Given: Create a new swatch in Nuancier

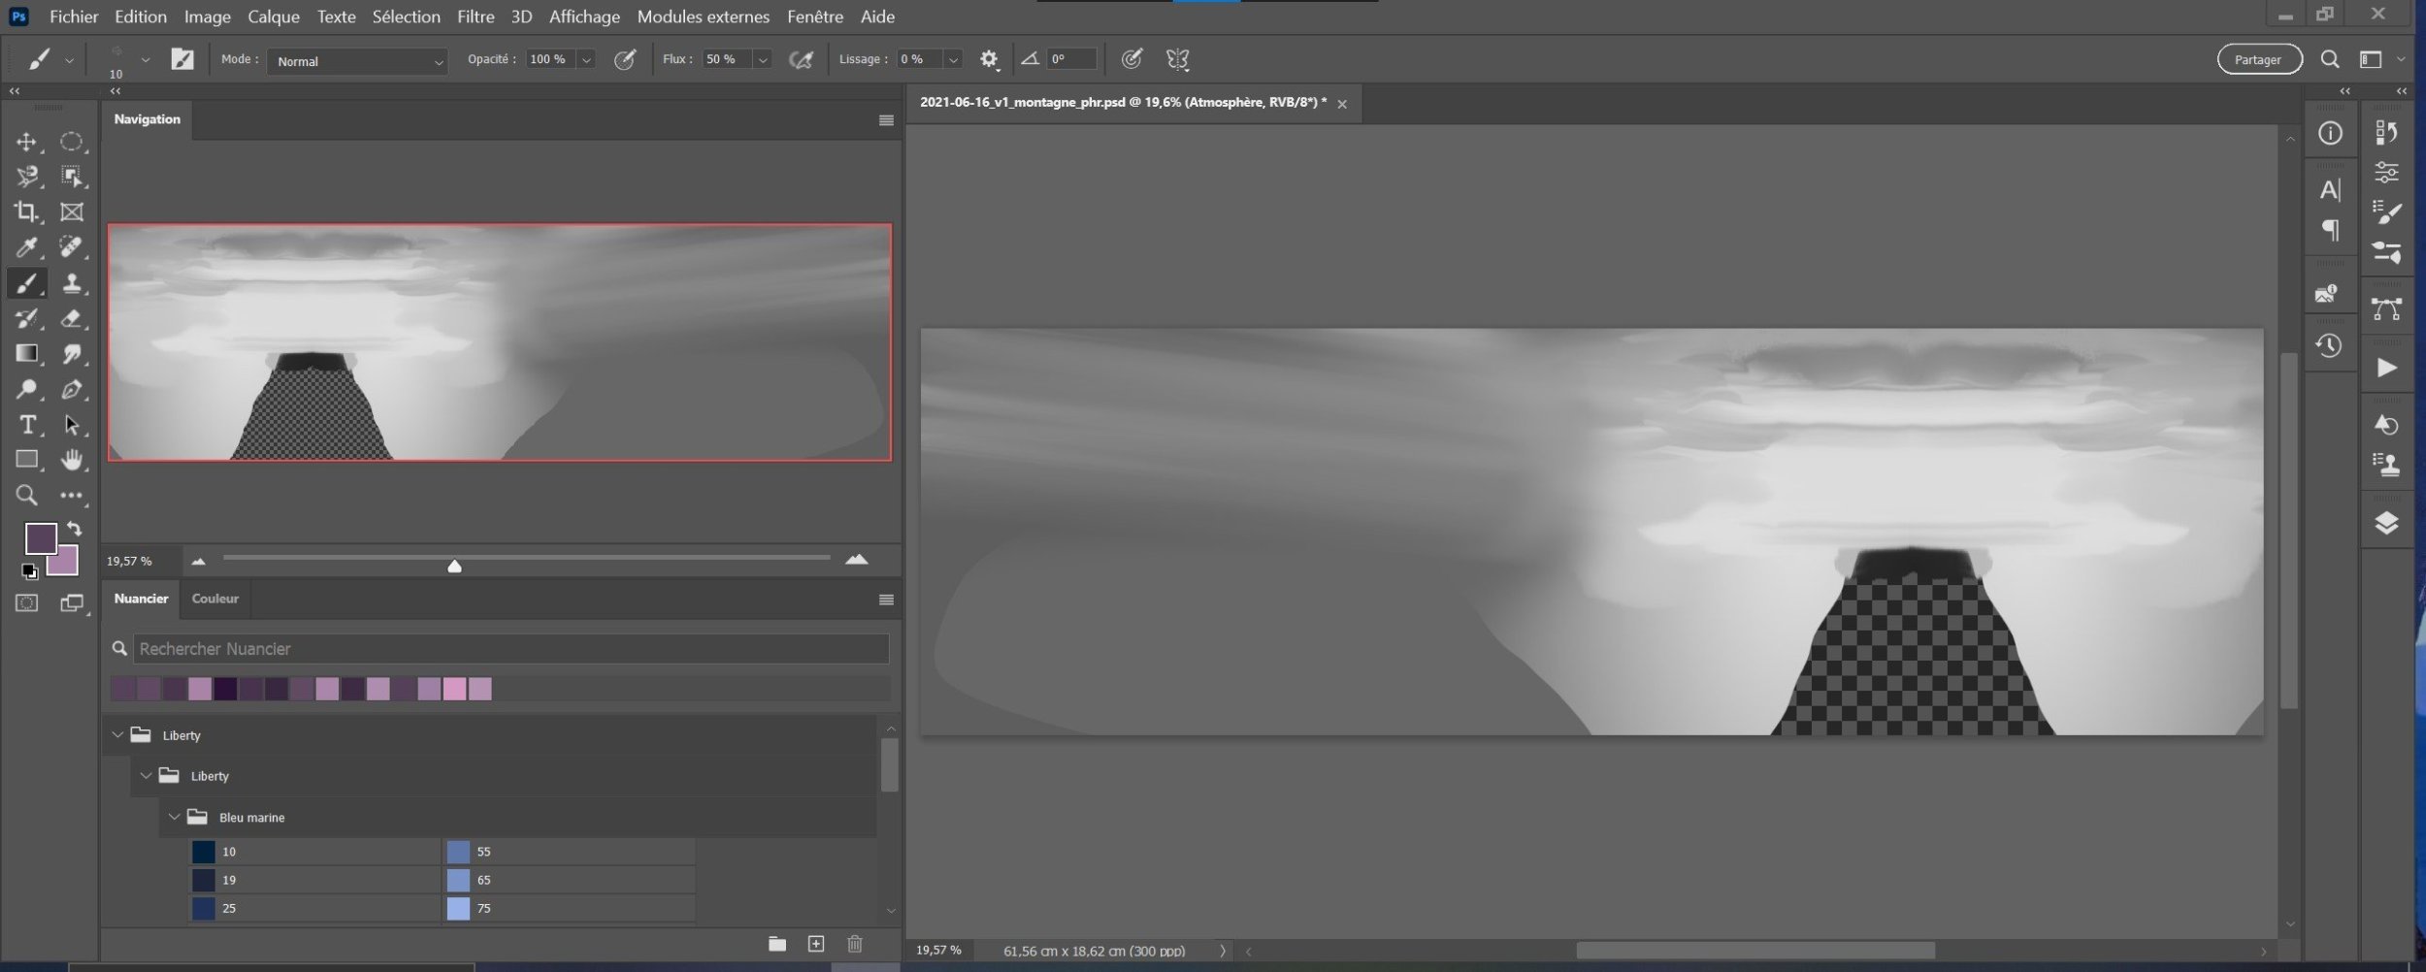Looking at the screenshot, I should coord(816,944).
